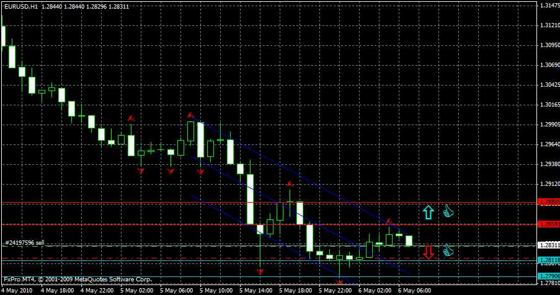Click the 4 May 2010 date label

17,291
